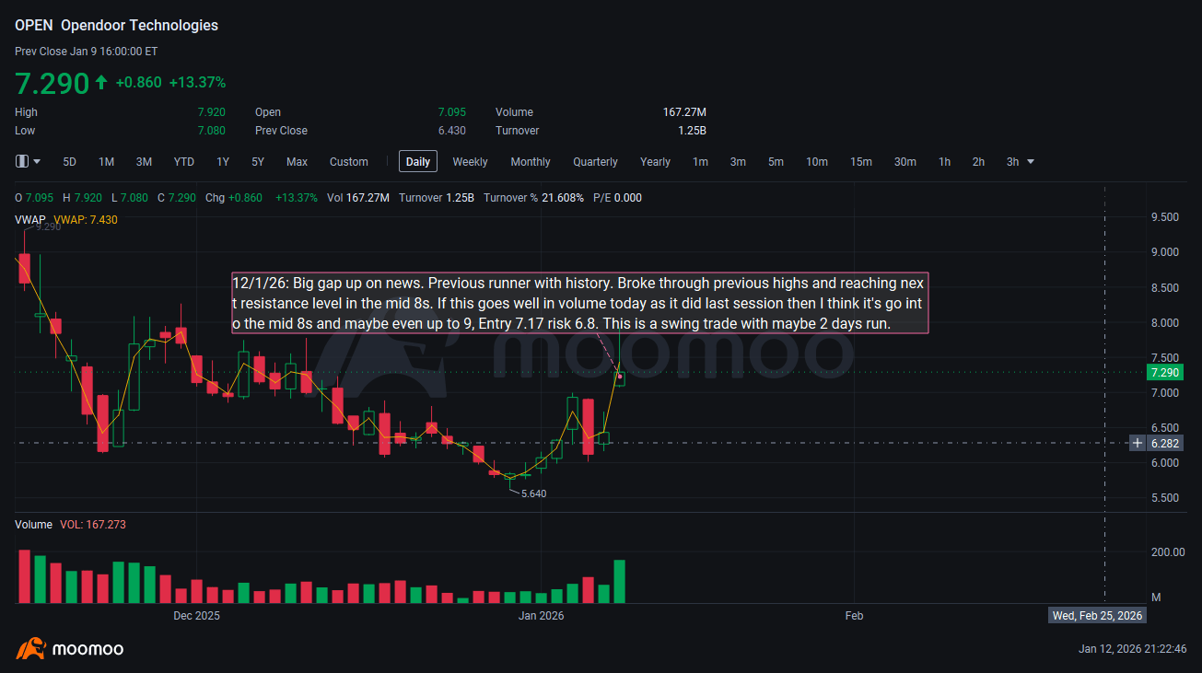Click the OPEN Opendoor Technologies title
This screenshot has height=673, width=1202.
pyautogui.click(x=117, y=26)
